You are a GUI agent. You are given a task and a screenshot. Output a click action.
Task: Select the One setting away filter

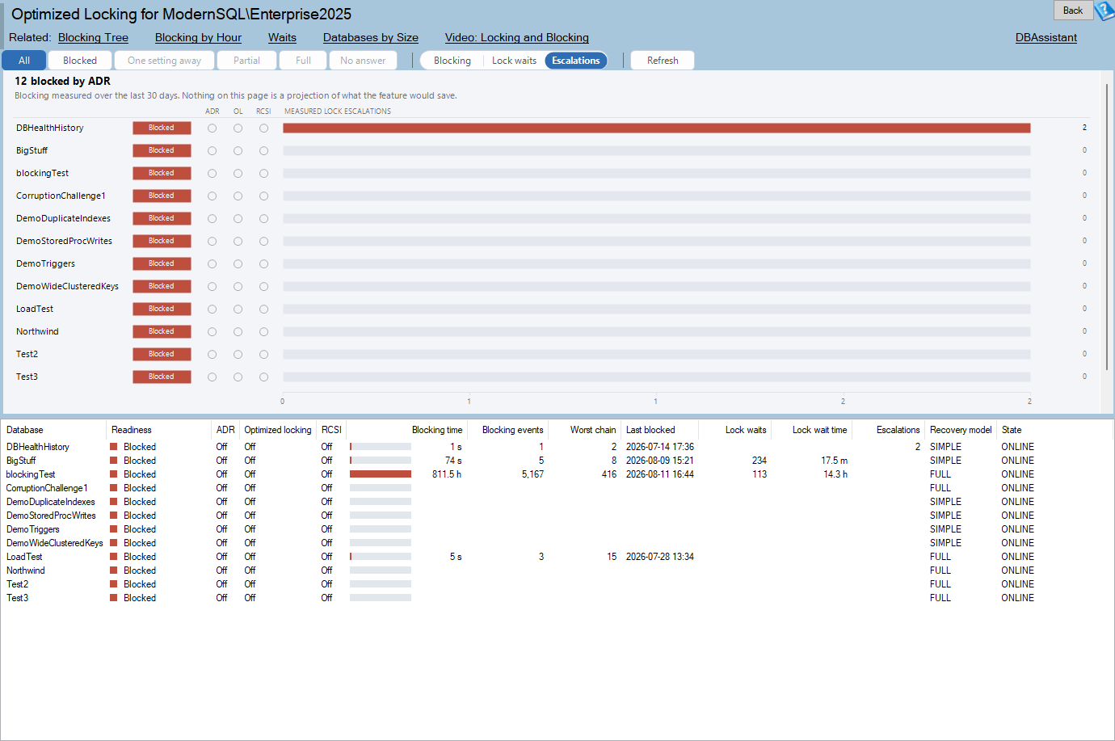(x=164, y=61)
